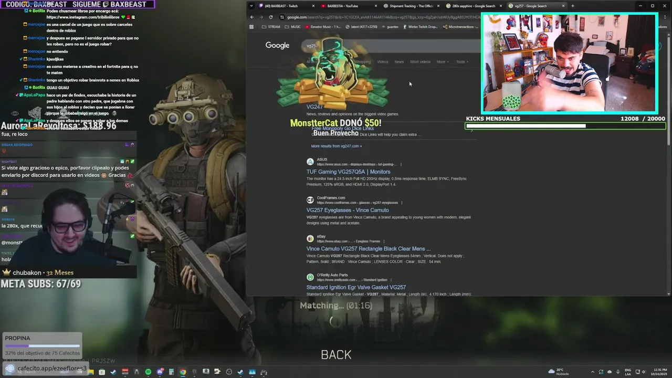Expand the More search filter dropdown
The width and height of the screenshot is (672, 378).
tap(442, 62)
